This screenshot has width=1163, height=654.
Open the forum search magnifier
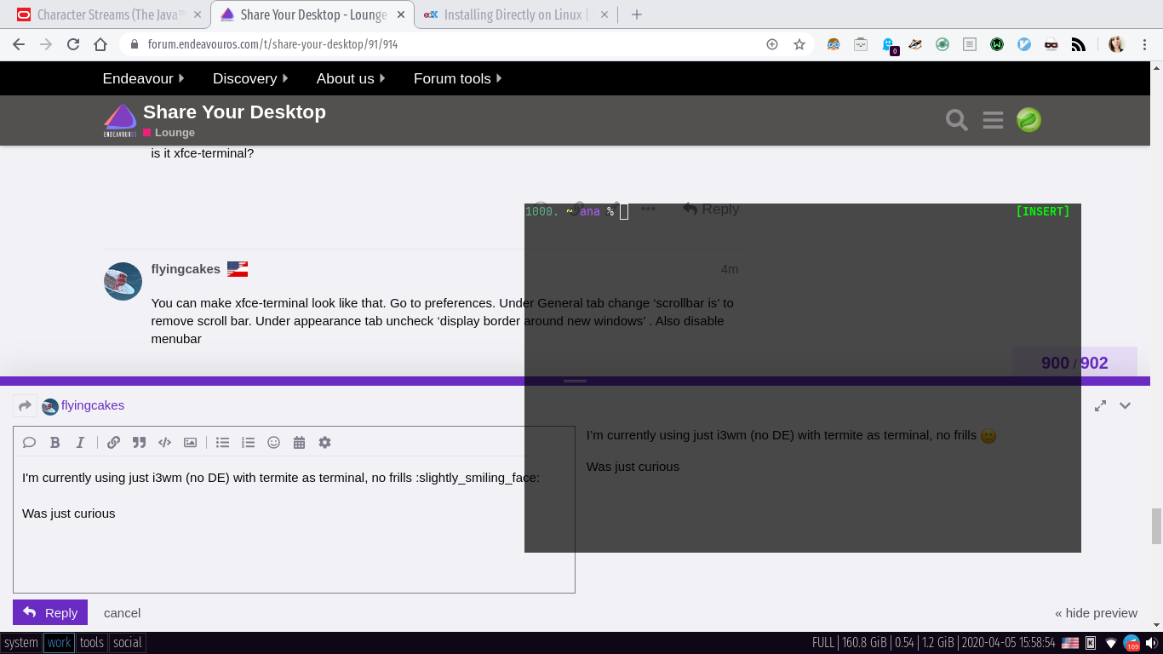pos(957,120)
